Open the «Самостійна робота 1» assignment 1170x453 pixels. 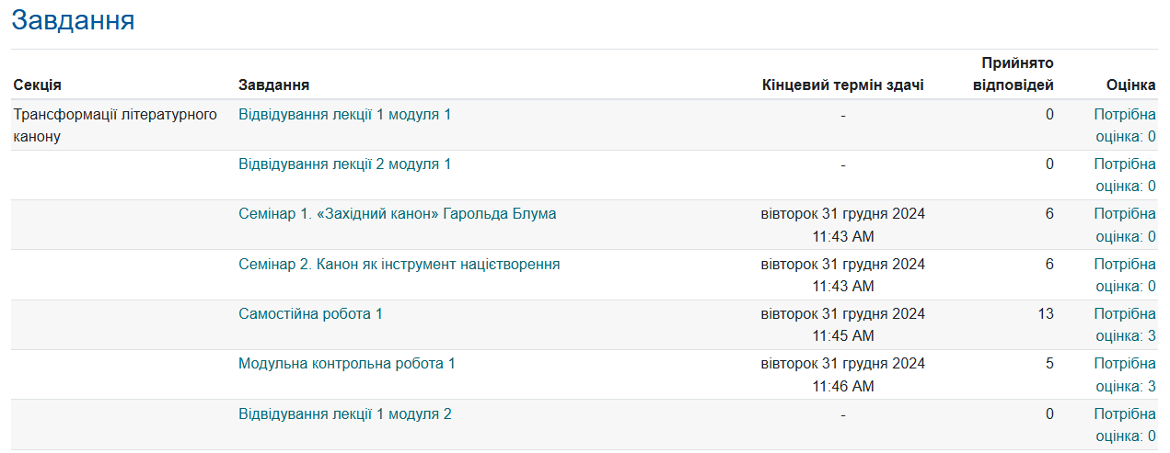[x=310, y=314]
